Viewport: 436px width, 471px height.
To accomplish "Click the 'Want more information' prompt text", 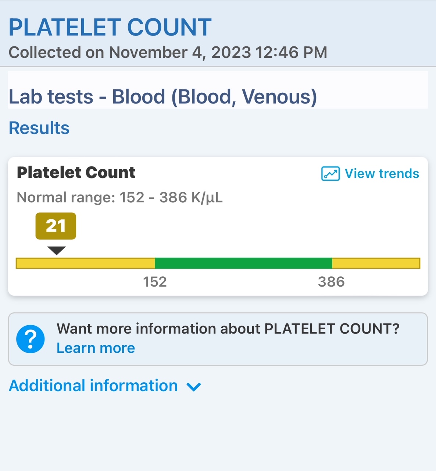I will (228, 329).
